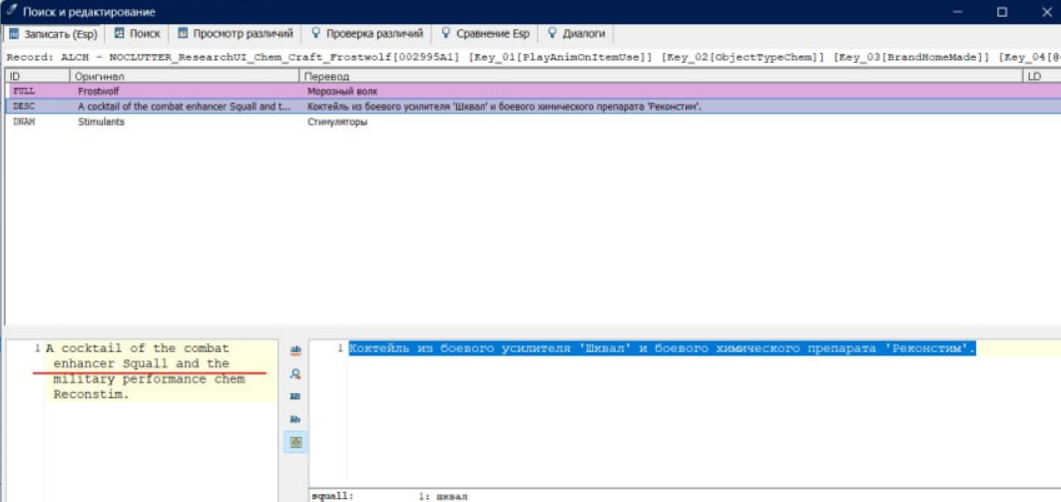Screen dimensions: 1061x502
Task: Open the Просмотр различий tab
Action: coord(236,34)
